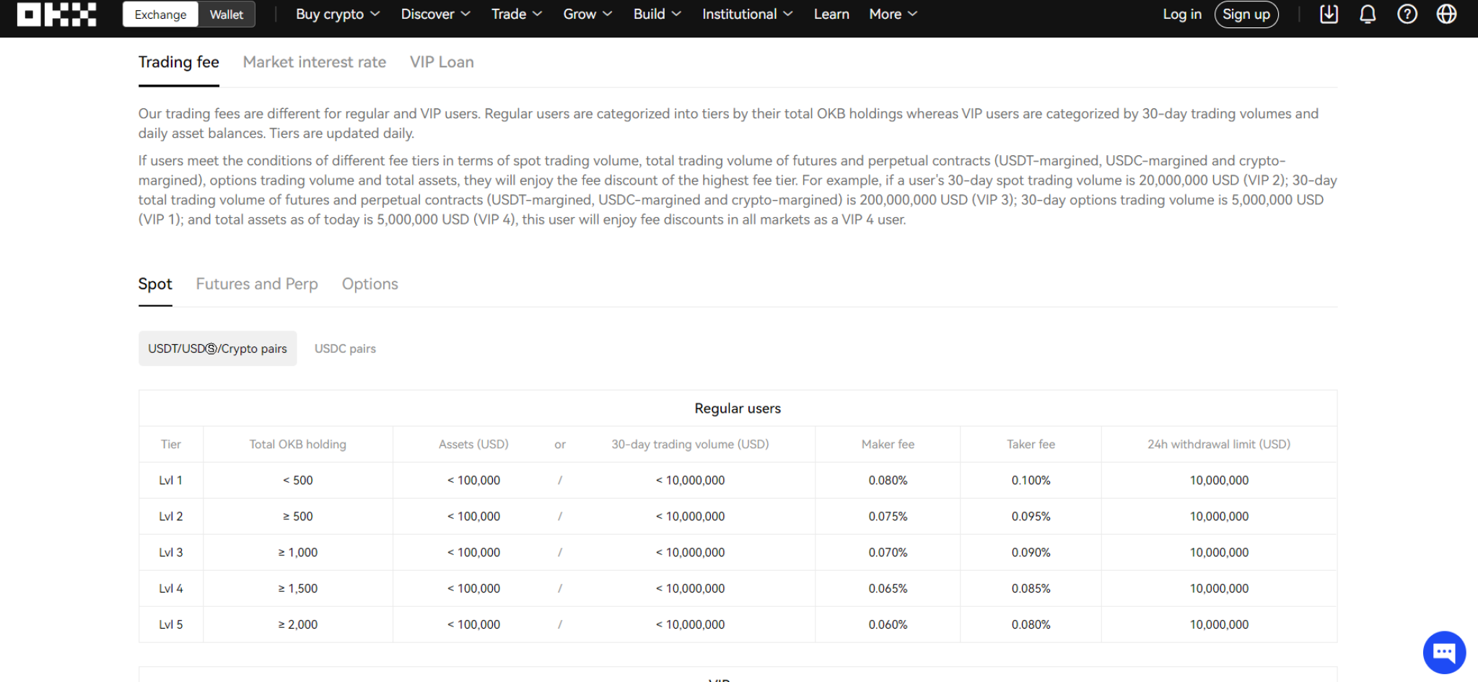Click the Log in link

coord(1181,14)
